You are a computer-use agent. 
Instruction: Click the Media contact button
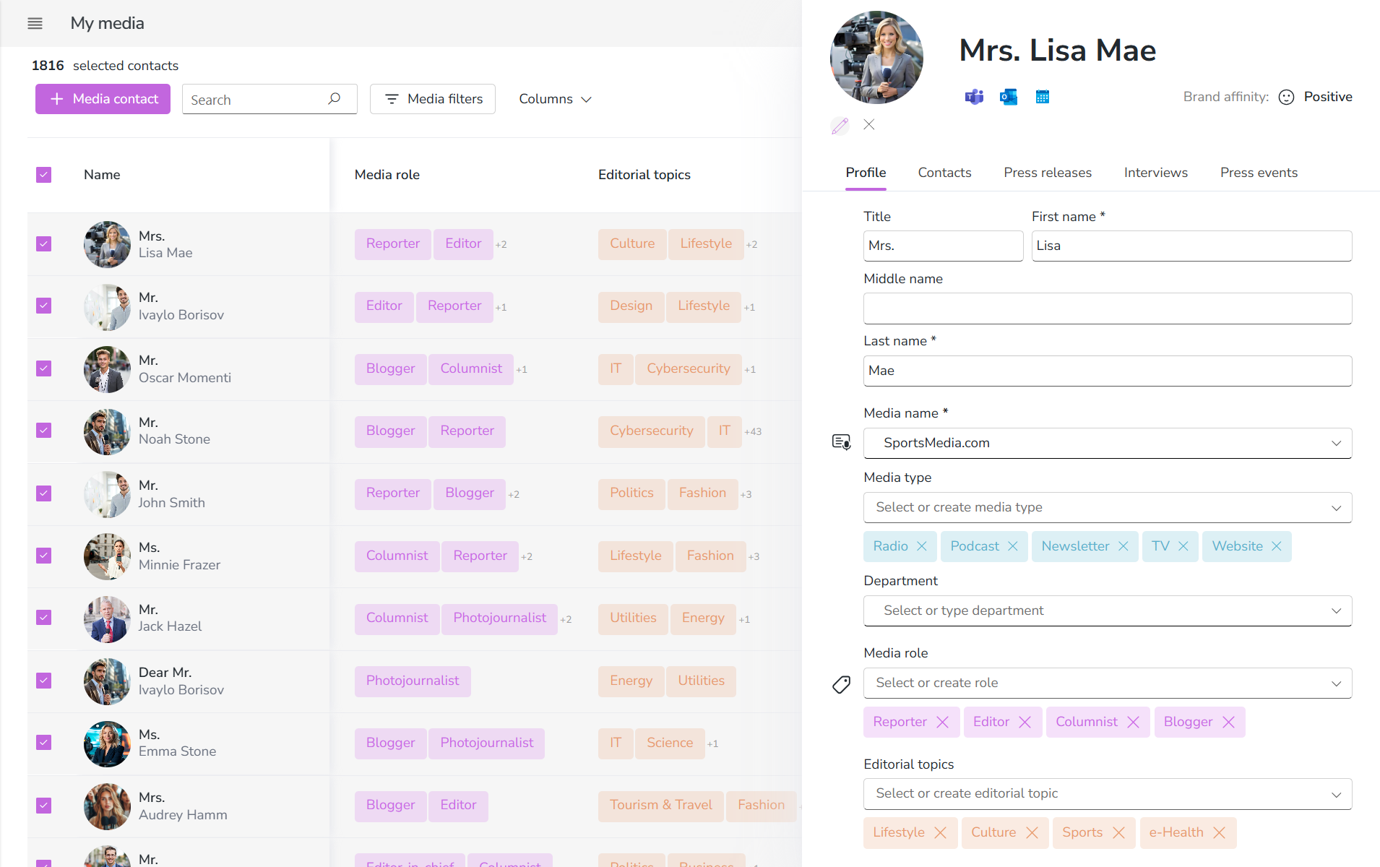(102, 98)
